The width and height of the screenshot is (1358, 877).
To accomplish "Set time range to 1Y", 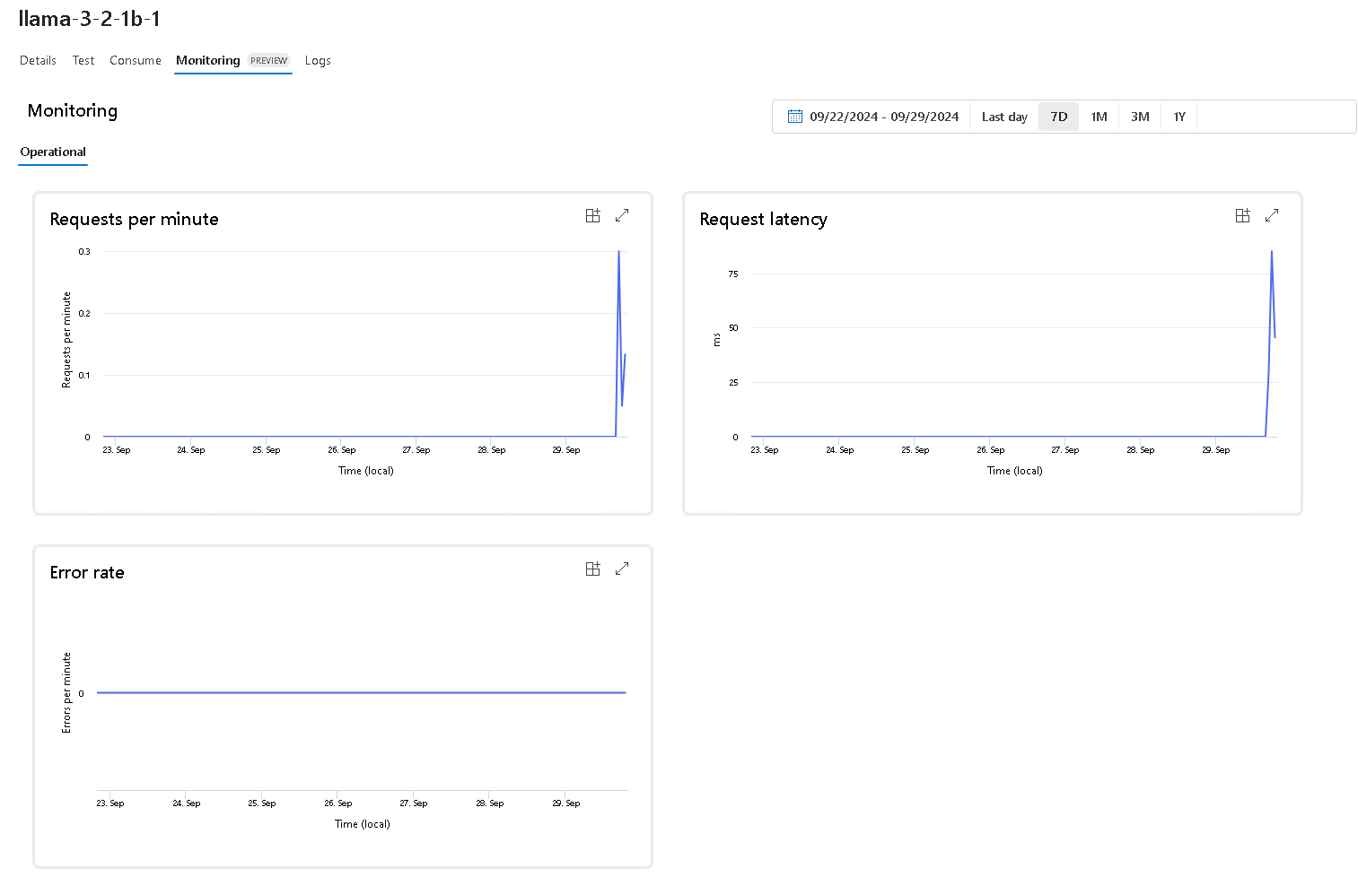I will pyautogui.click(x=1179, y=117).
